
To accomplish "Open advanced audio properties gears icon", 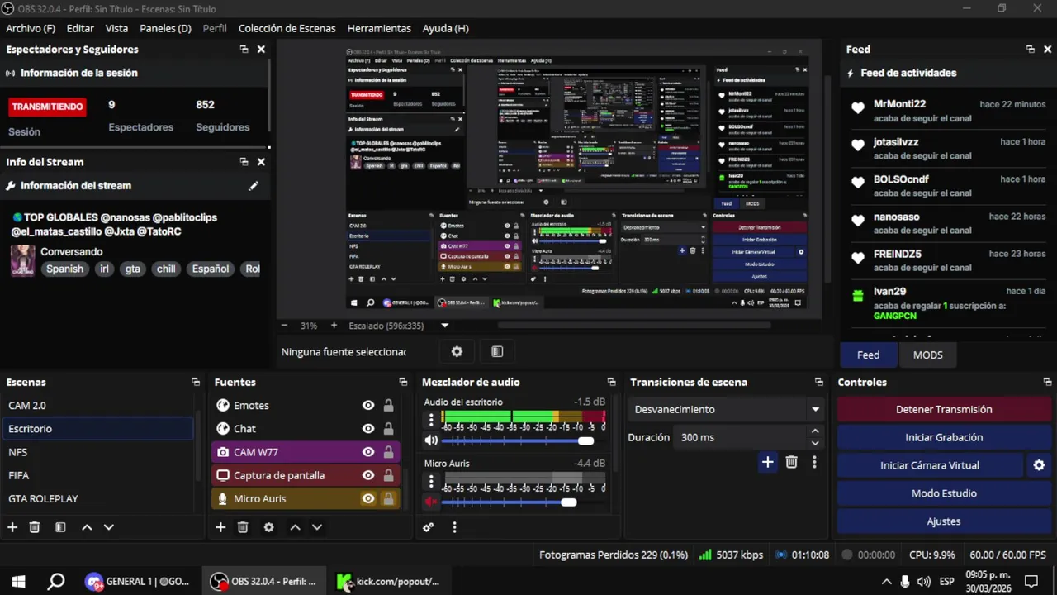I will pos(429,527).
